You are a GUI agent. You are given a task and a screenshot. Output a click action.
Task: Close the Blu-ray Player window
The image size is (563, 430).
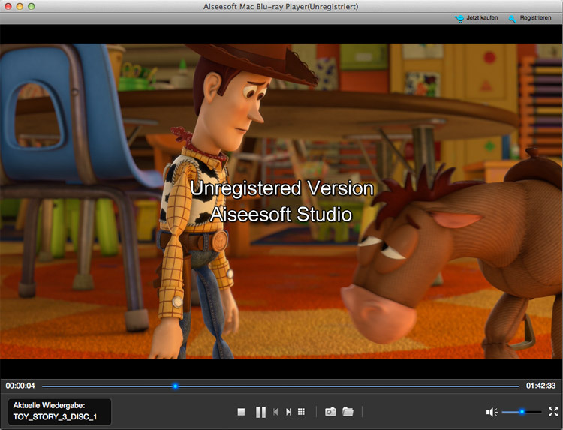[8, 6]
